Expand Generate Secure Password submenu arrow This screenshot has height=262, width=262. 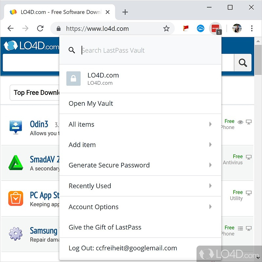pos(210,165)
